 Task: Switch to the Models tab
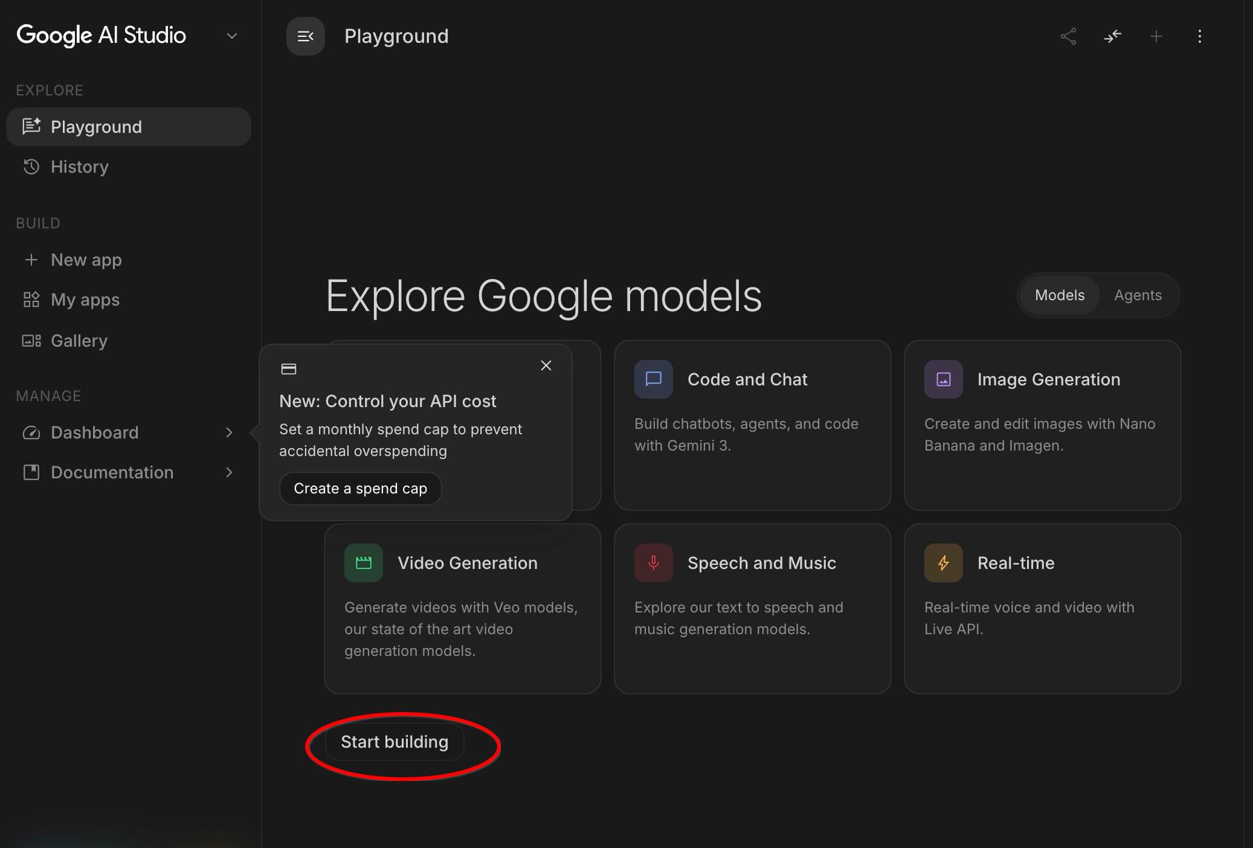(x=1060, y=295)
